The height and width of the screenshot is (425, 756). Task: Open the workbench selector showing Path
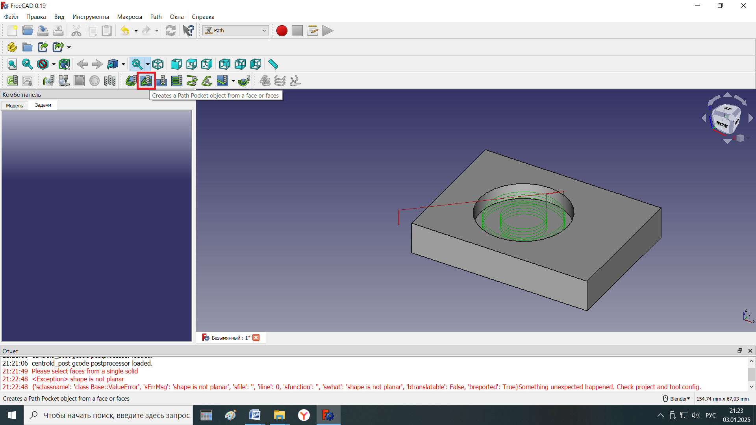pos(235,31)
